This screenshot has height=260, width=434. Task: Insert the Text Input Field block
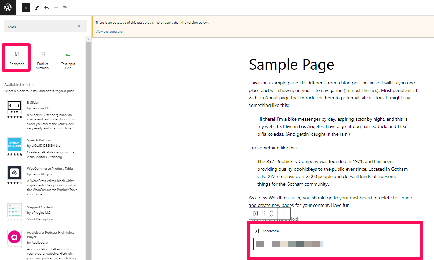click(68, 60)
